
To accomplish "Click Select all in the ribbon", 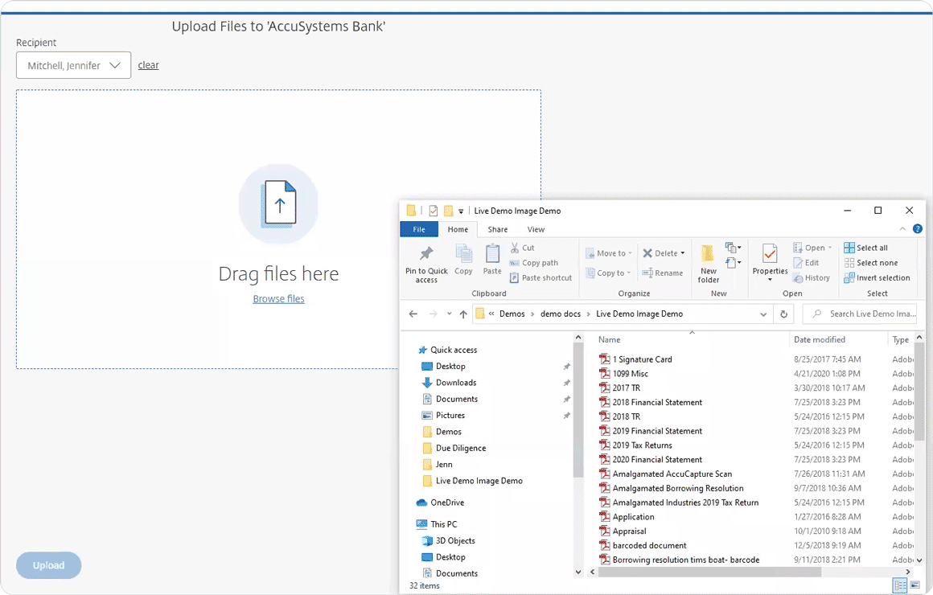I will (x=866, y=248).
